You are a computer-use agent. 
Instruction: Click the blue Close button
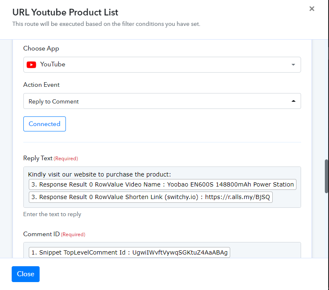[25, 274]
